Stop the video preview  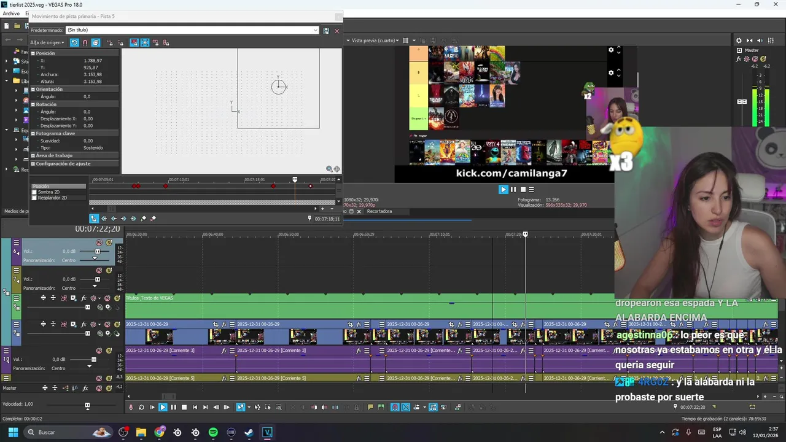pyautogui.click(x=522, y=190)
